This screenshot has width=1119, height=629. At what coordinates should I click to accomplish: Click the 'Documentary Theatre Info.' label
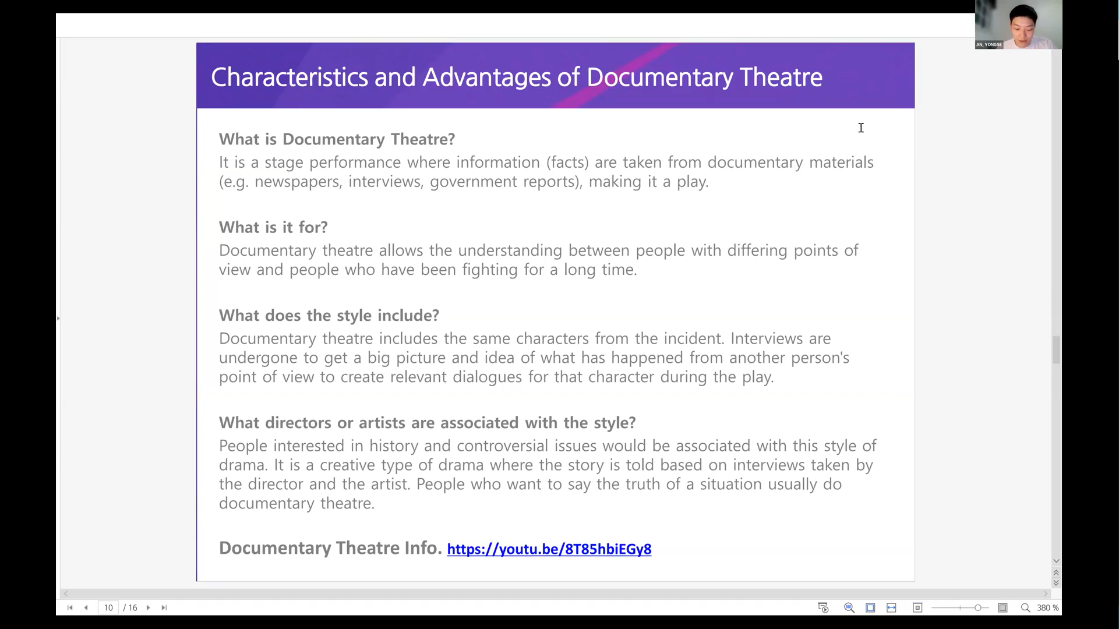[x=330, y=548]
